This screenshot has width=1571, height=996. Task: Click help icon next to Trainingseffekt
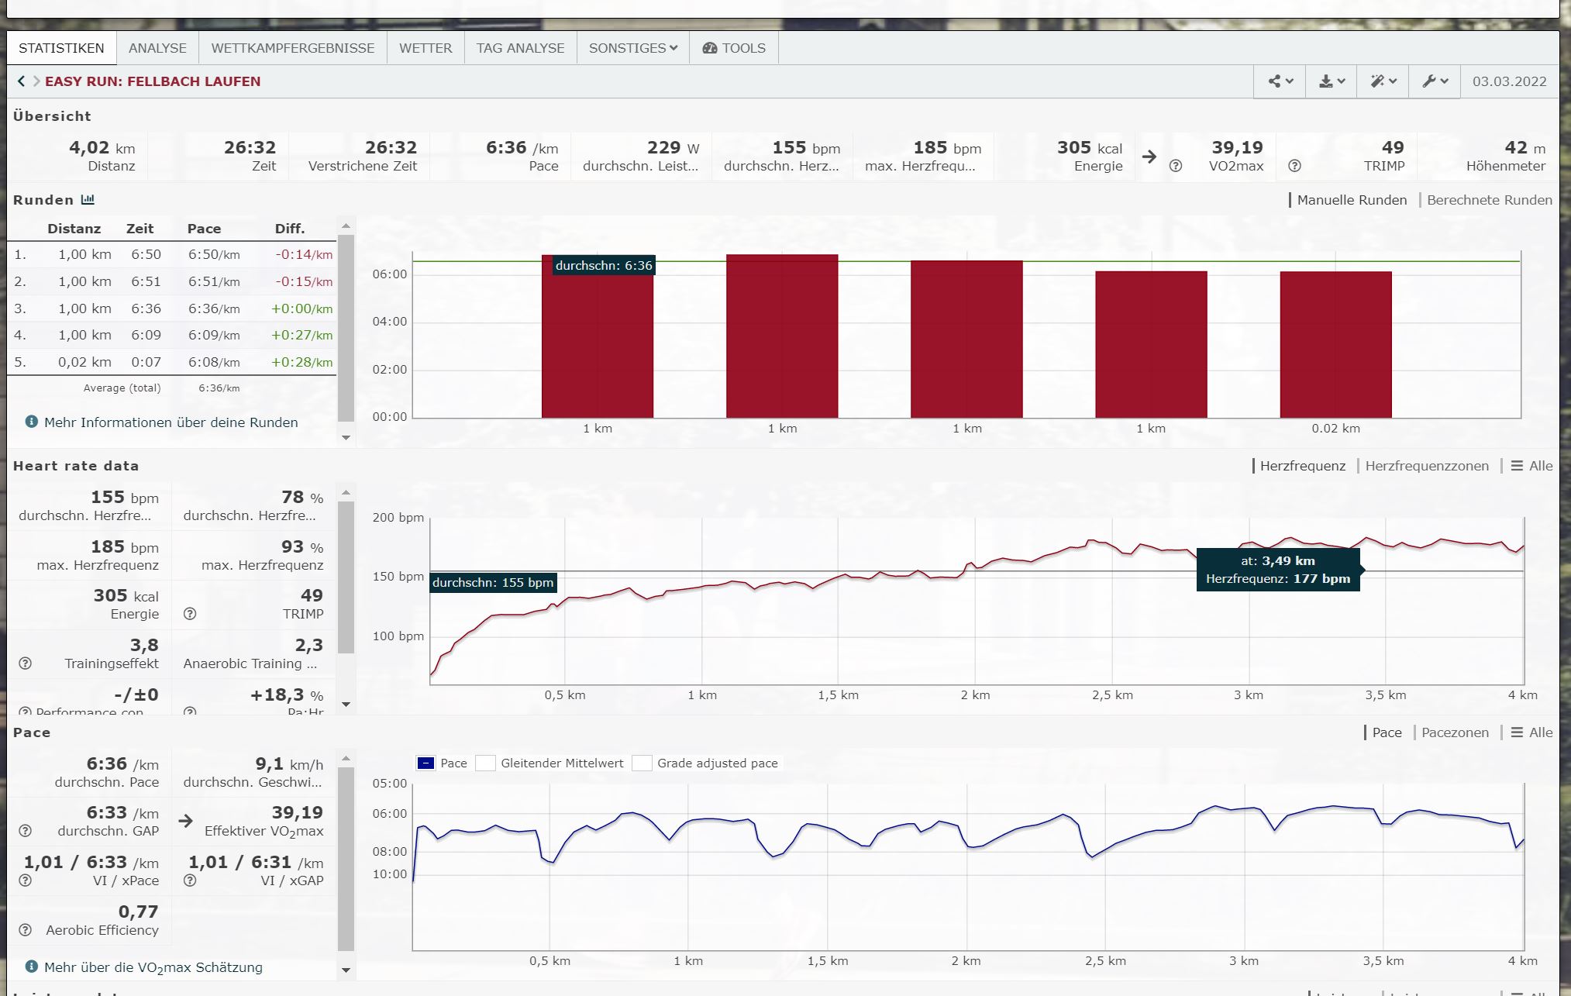[x=26, y=663]
